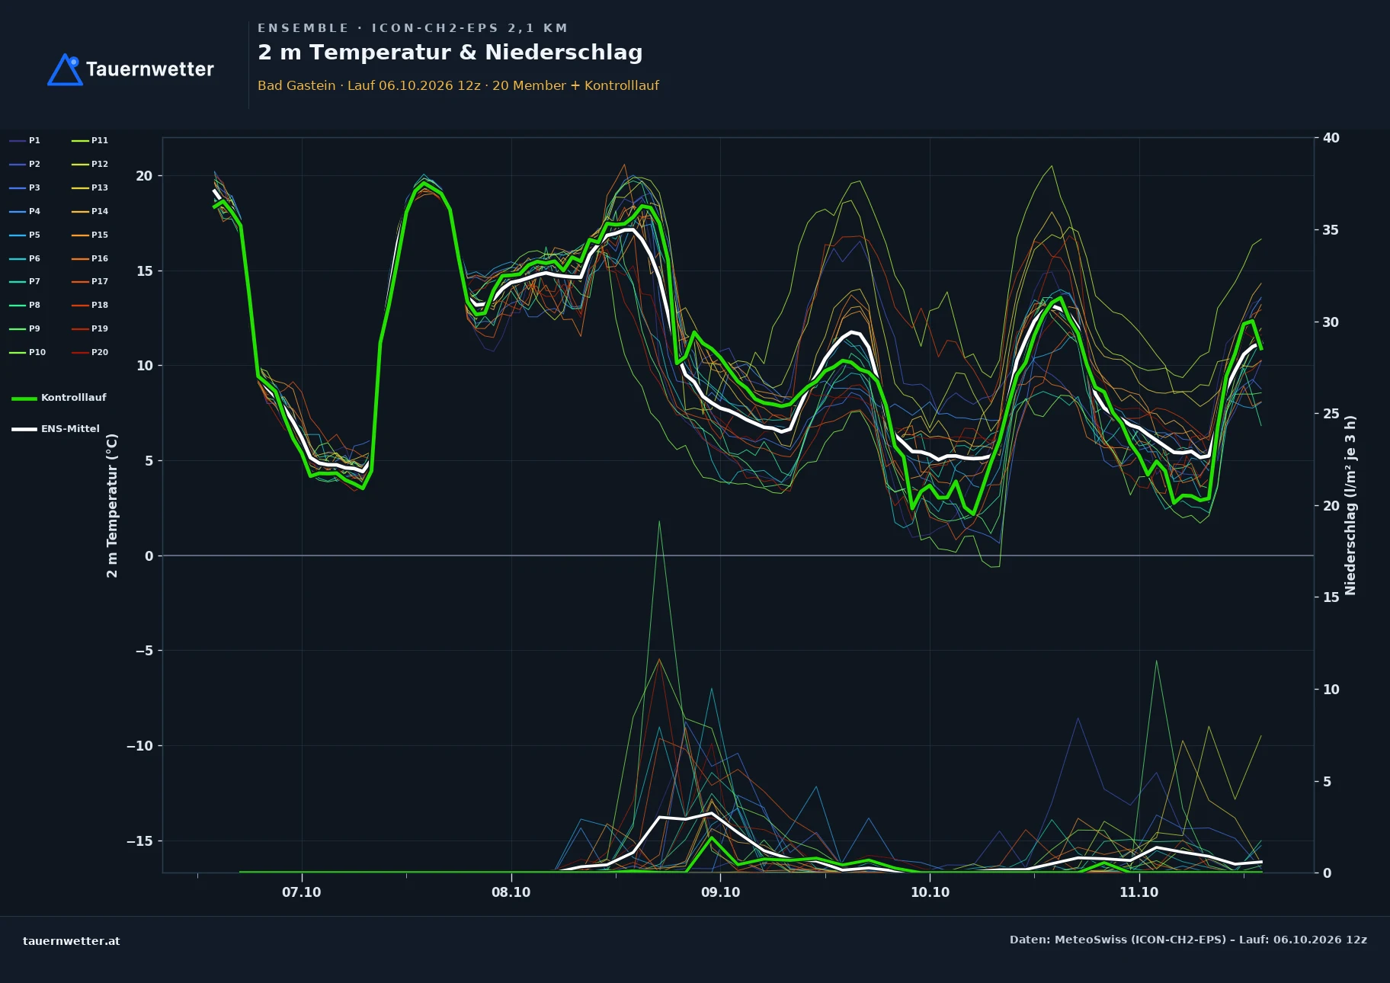The height and width of the screenshot is (983, 1390).
Task: Click the P16 orange legend entry
Action: click(90, 259)
